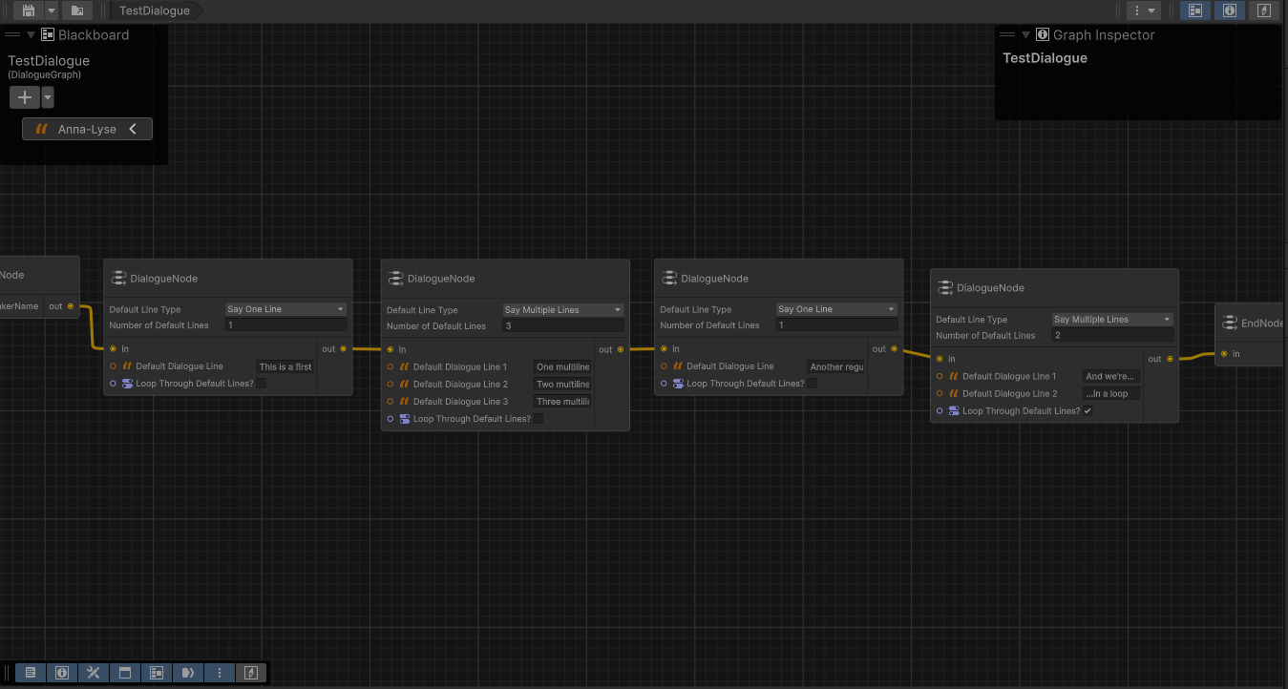Open the tools wrench icon in bottom toolbar
Viewport: 1288px width, 689px height.
[93, 672]
